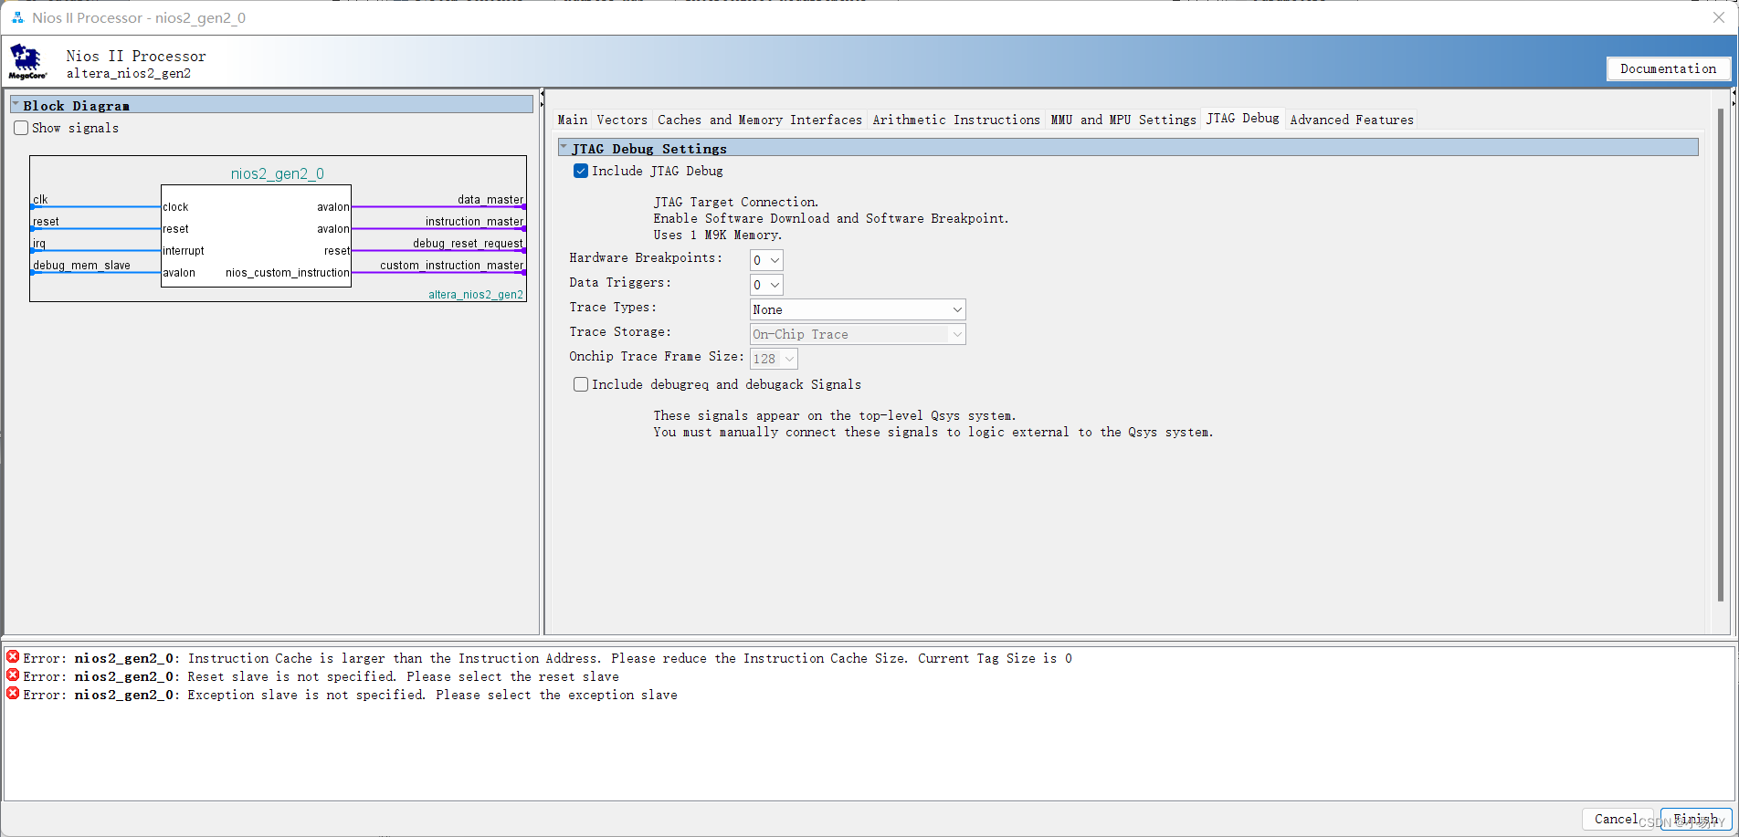The height and width of the screenshot is (837, 1739).
Task: Open Advanced Features tab
Action: [1352, 120]
